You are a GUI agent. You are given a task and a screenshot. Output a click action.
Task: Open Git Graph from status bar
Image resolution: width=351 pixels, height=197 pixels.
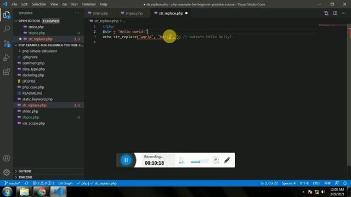(x=65, y=183)
